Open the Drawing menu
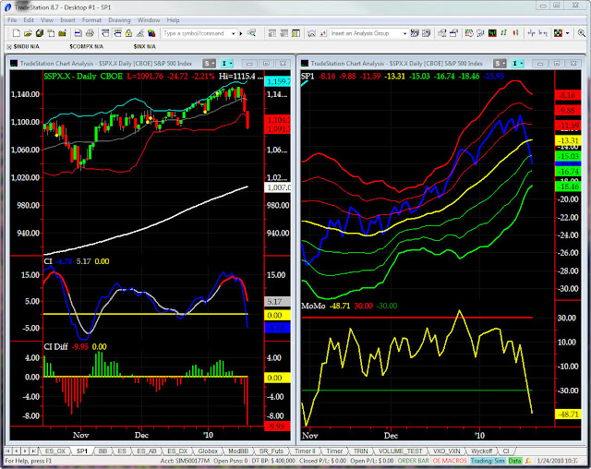The height and width of the screenshot is (469, 591). click(119, 20)
